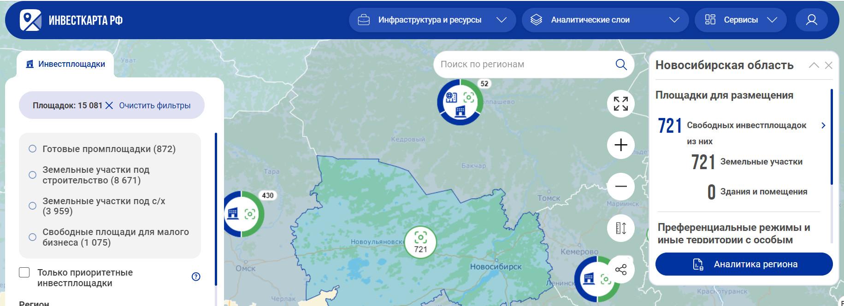Image resolution: width=844 pixels, height=306 pixels.
Task: Collapse the Новосибирская область panel
Action: point(814,65)
